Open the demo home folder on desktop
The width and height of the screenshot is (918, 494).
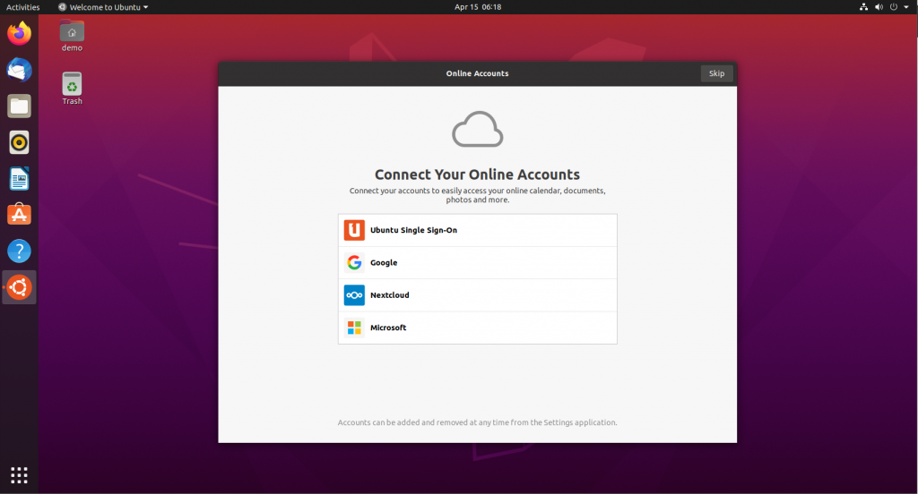pyautogui.click(x=72, y=37)
